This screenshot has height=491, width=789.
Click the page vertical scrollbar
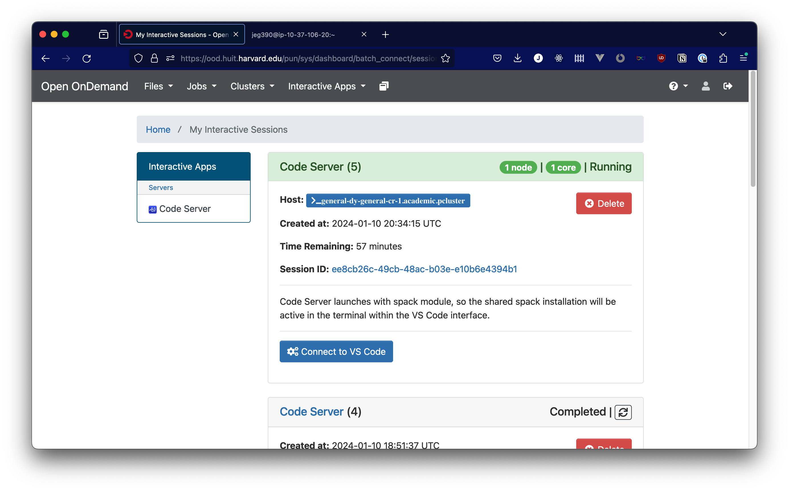[x=752, y=129]
